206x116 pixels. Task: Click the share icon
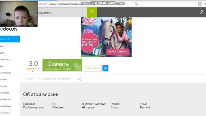(80, 79)
